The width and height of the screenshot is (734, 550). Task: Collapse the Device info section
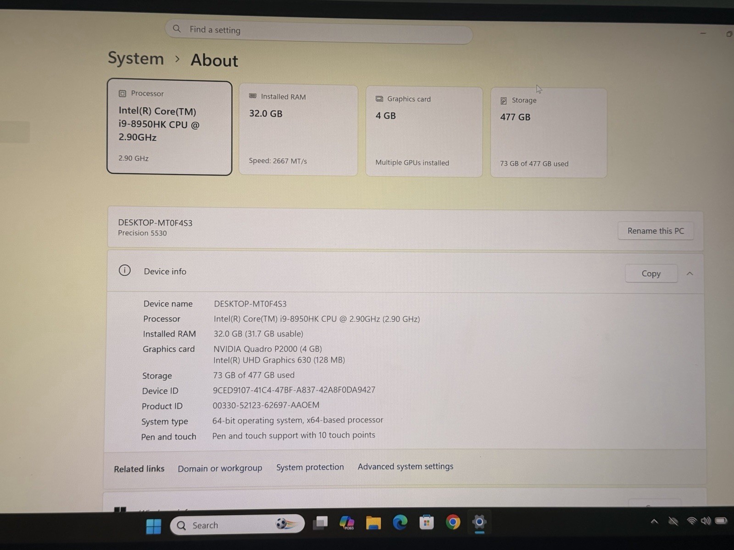tap(690, 274)
